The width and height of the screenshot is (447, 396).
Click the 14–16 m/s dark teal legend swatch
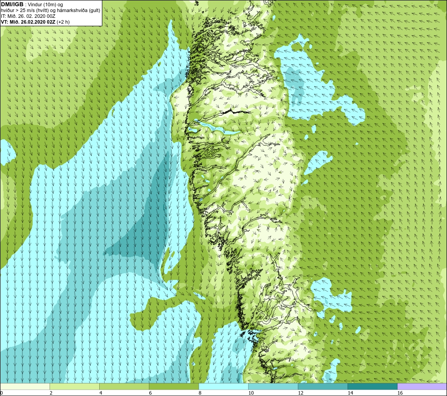point(372,387)
